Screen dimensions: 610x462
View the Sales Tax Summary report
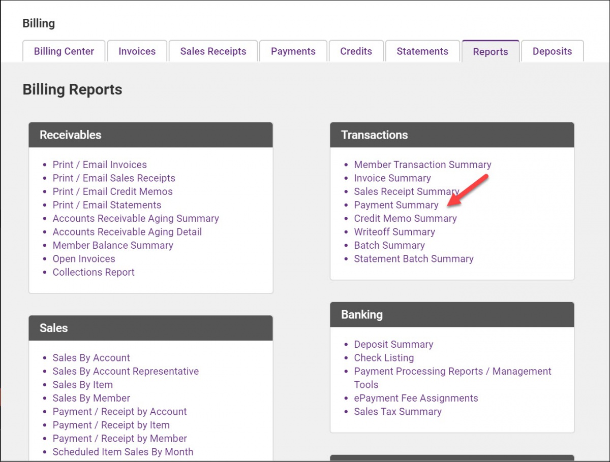click(x=398, y=412)
